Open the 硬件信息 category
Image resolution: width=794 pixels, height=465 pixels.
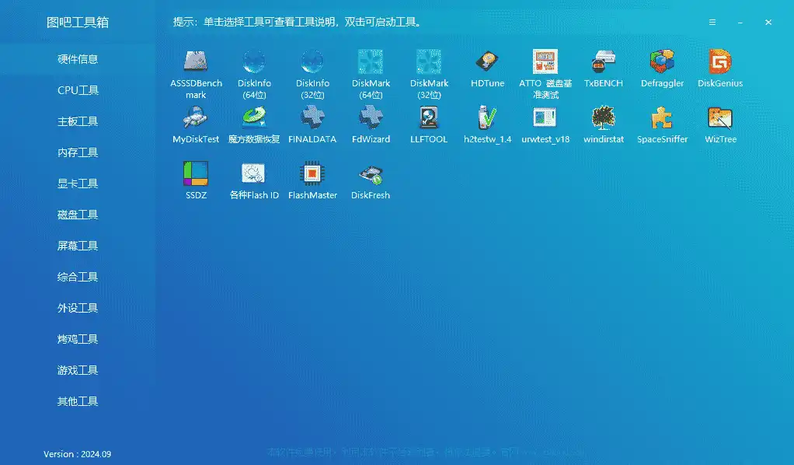click(78, 59)
